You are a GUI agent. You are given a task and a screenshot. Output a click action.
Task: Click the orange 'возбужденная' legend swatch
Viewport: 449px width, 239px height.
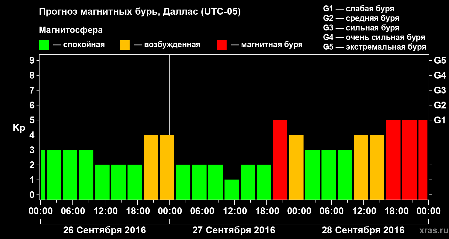point(125,45)
